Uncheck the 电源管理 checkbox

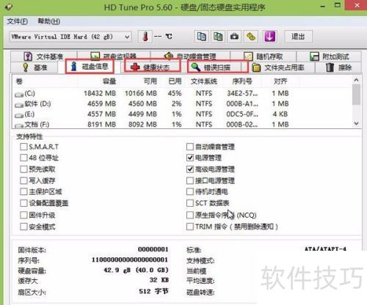click(x=190, y=158)
